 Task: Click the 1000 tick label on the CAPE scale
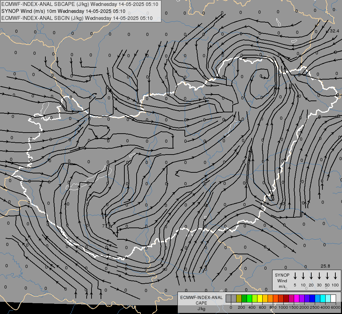(x=283, y=307)
